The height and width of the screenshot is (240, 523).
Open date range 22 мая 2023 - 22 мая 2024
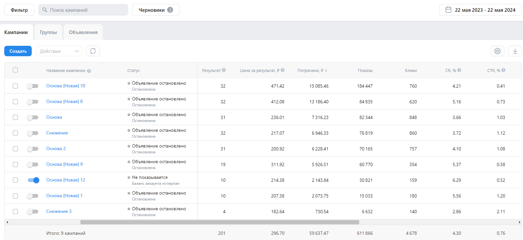[480, 10]
